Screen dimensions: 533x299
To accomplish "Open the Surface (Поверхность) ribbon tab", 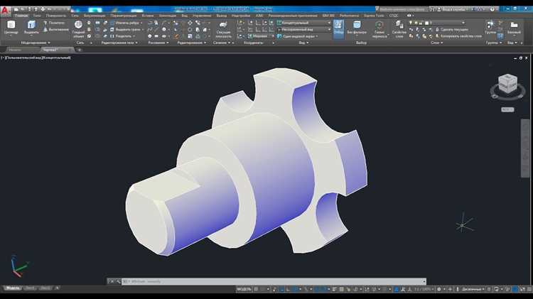I will tap(55, 16).
